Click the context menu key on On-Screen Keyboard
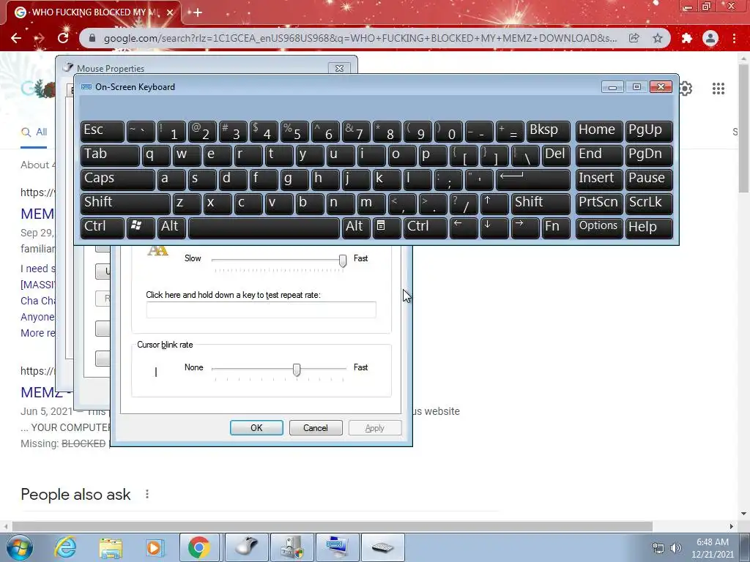Image resolution: width=750 pixels, height=562 pixels. [386, 227]
